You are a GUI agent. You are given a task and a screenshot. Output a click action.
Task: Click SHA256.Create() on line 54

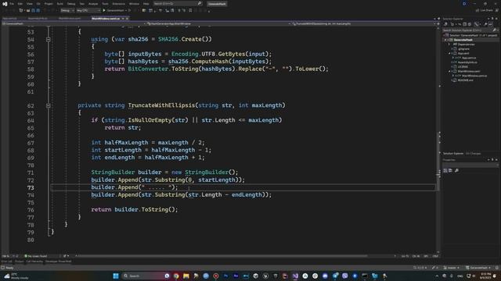[x=185, y=39]
